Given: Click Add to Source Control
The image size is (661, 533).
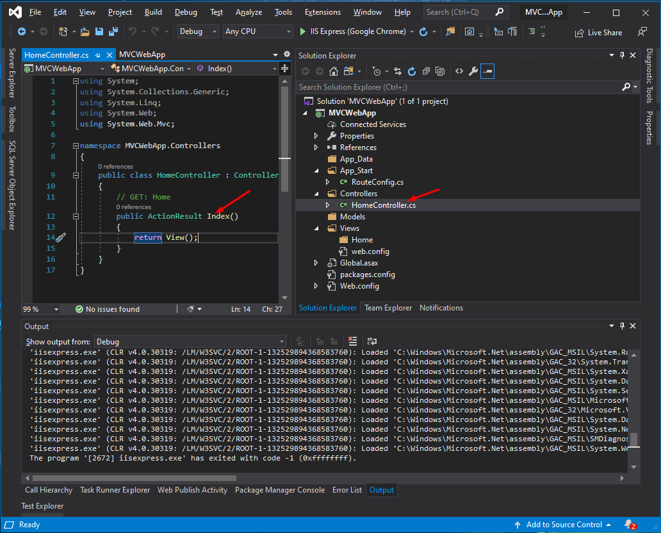Looking at the screenshot, I should tap(564, 525).
